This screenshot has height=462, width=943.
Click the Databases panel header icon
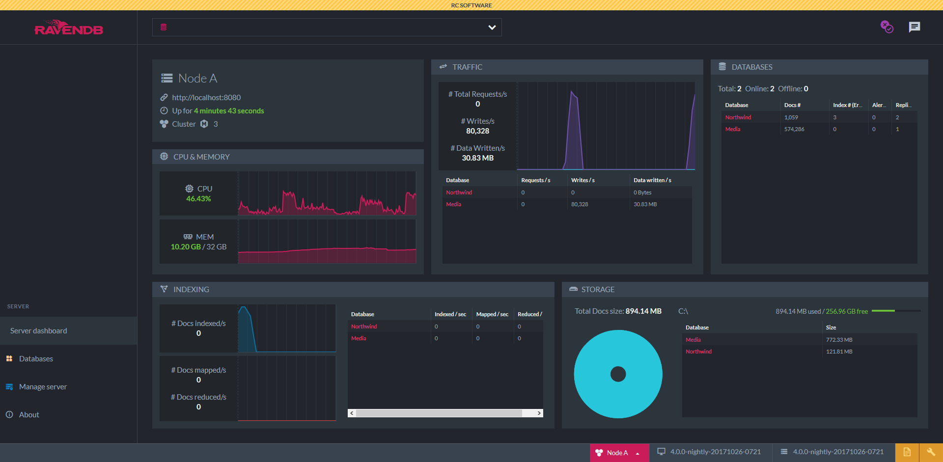pyautogui.click(x=722, y=67)
